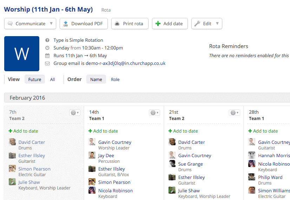Viewport: 290px width, 200px height.
Task: Open David Carter under 7th
Action: 32,142
